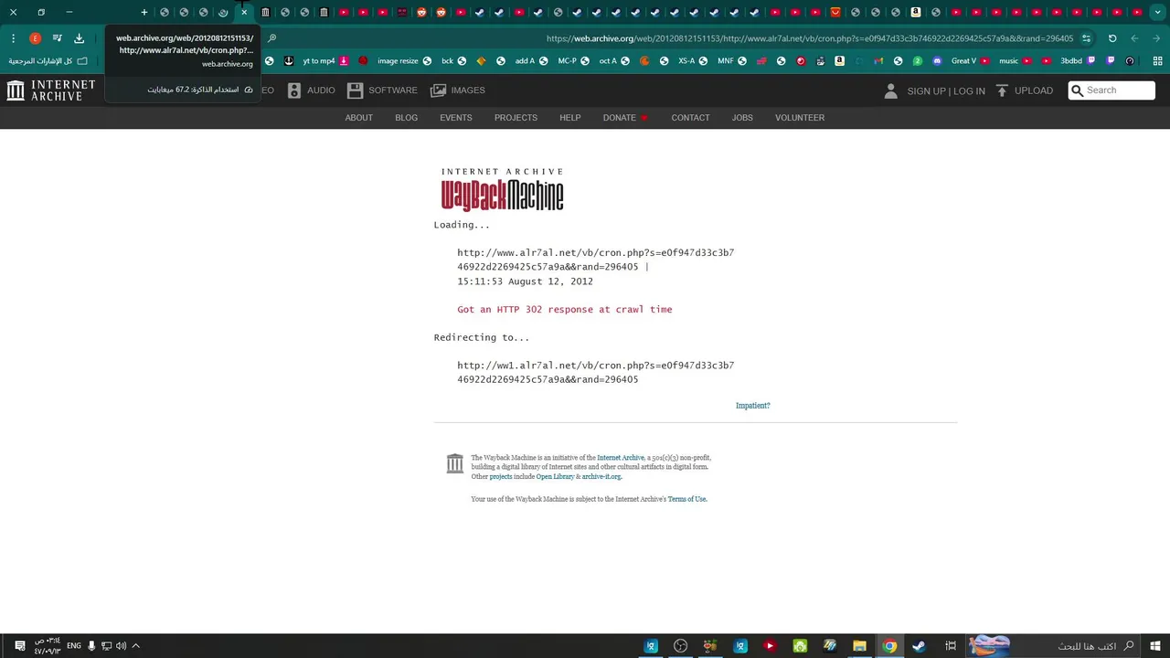Viewport: 1170px width, 658px height.
Task: Open the BLOG menu item
Action: 406,118
